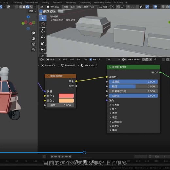Open the 物体模式 mode dropdown
170x170 pixels.
[54, 7]
